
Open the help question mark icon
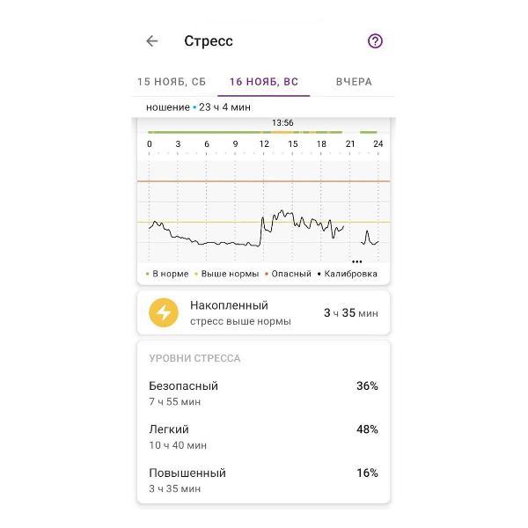[x=375, y=41]
